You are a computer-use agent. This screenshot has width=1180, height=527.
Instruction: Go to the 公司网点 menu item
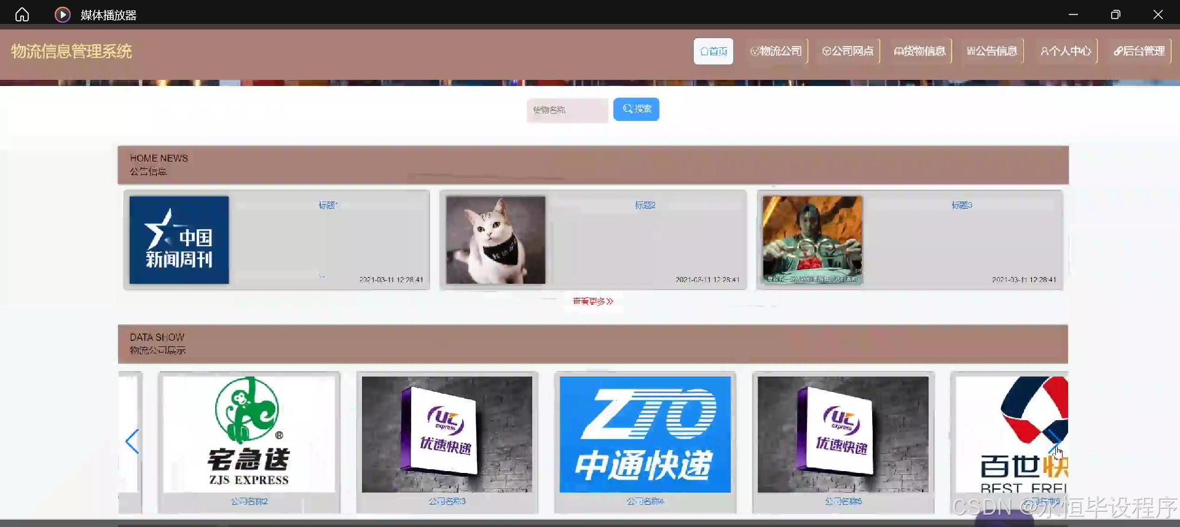point(848,51)
